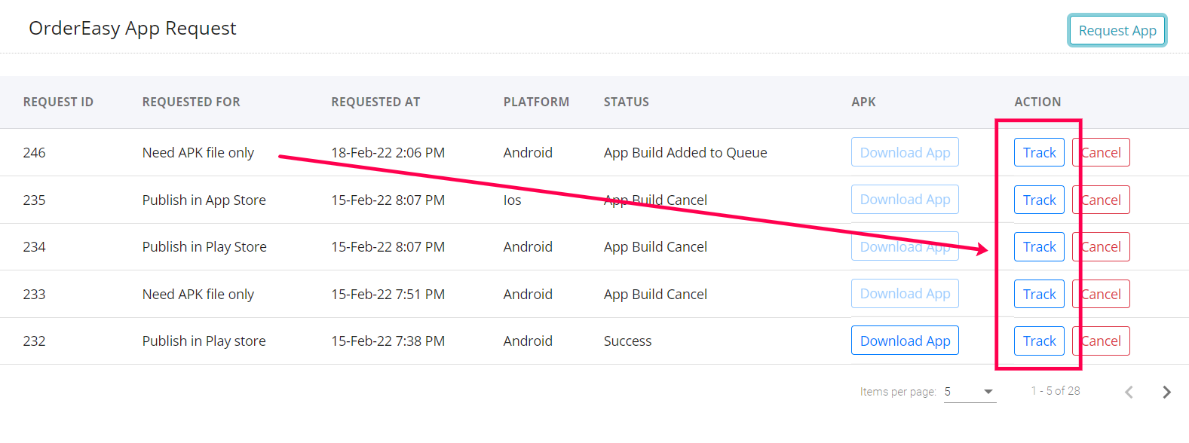Download app for request 246

click(x=905, y=152)
